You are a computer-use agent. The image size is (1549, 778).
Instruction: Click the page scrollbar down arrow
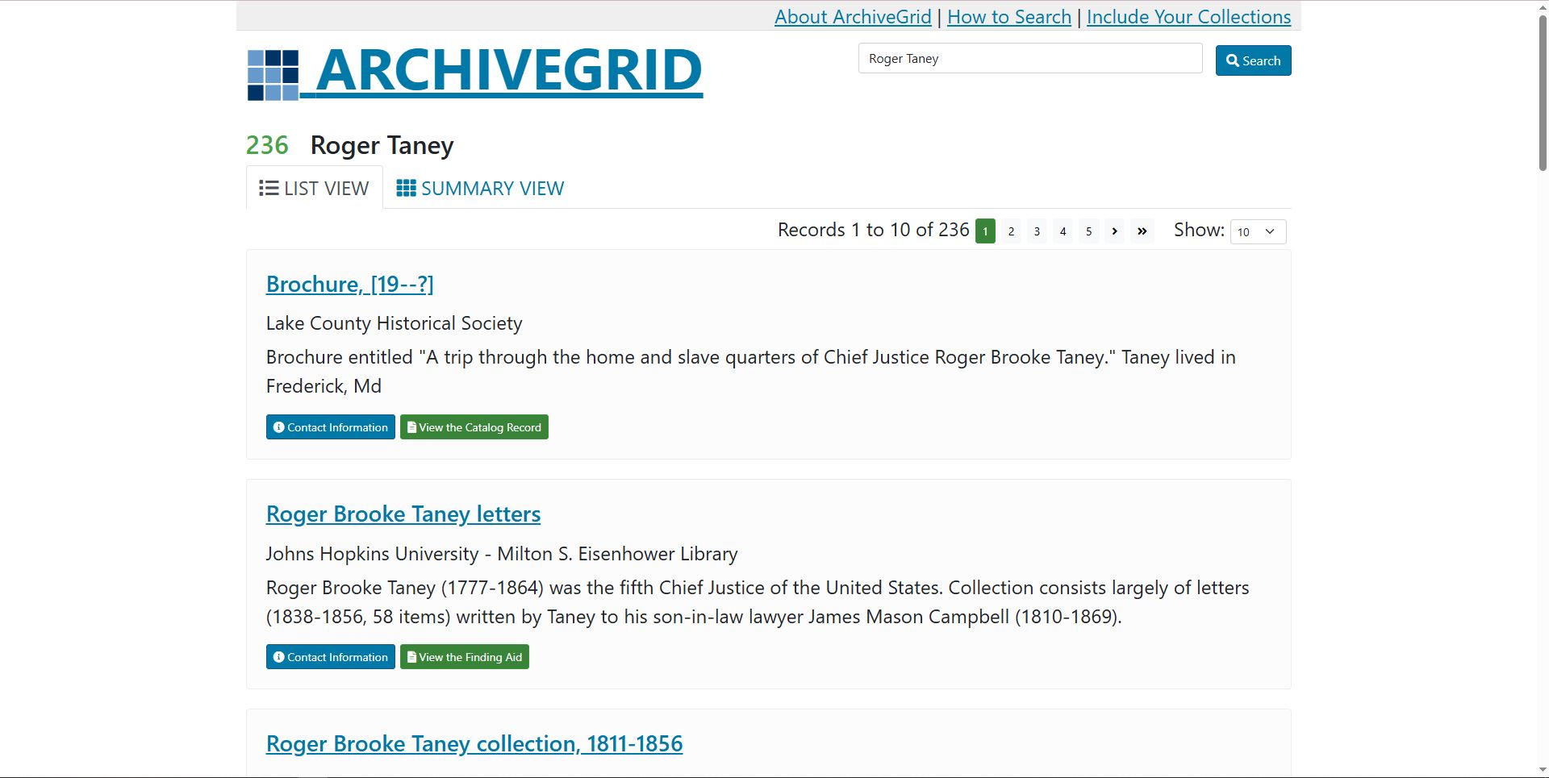pos(1542,770)
